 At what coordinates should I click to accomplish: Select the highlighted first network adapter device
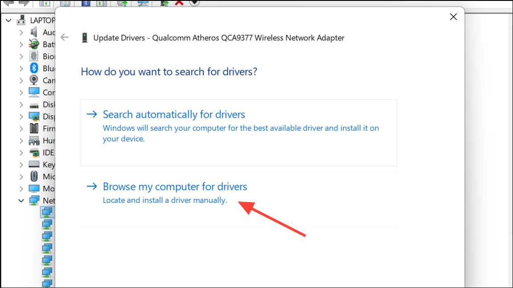(x=46, y=212)
